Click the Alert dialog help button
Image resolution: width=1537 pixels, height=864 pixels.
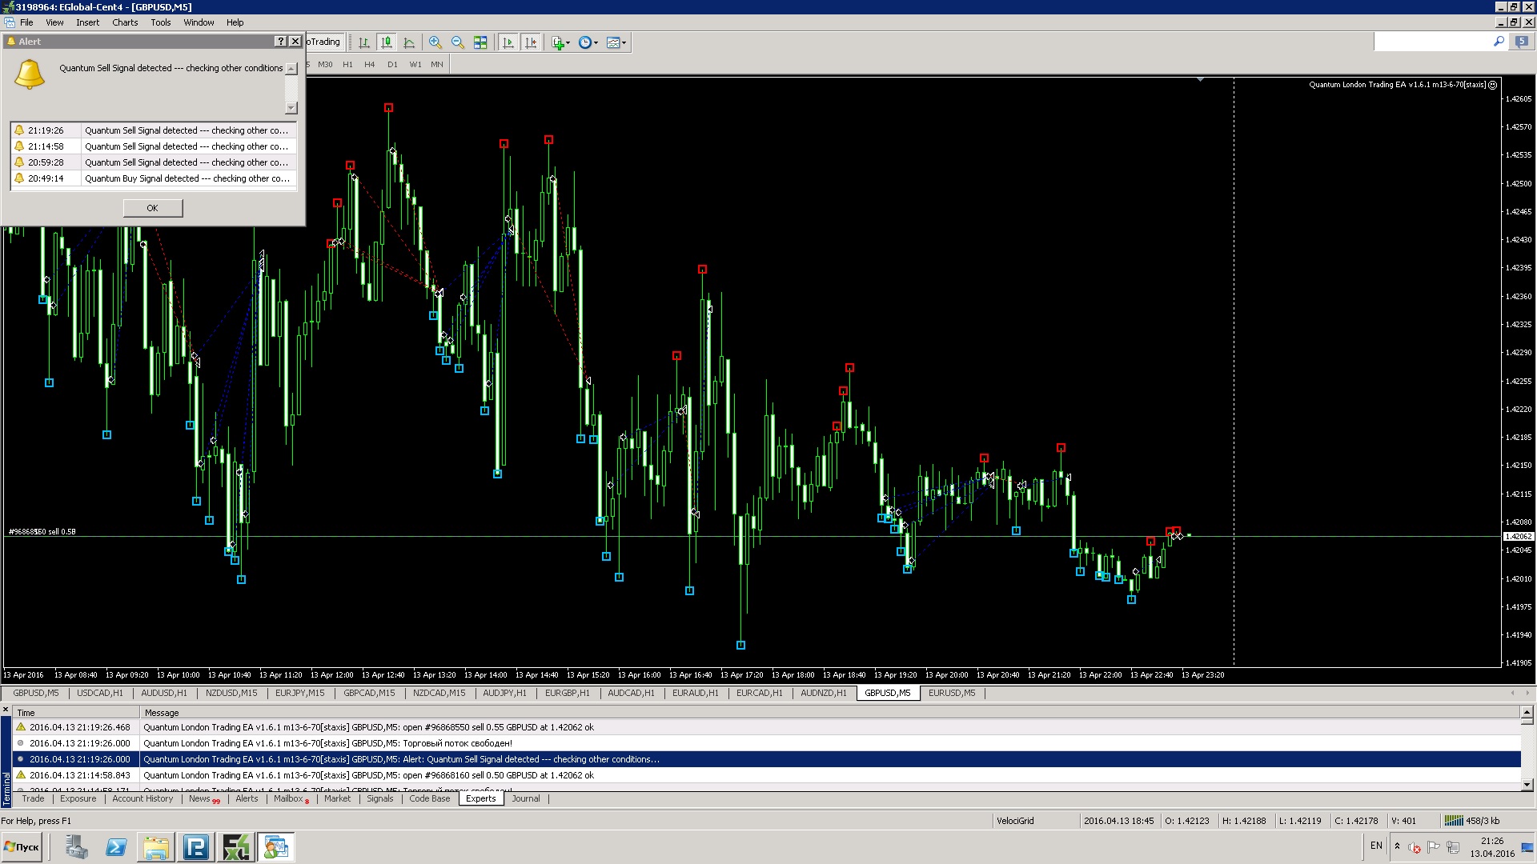[281, 41]
